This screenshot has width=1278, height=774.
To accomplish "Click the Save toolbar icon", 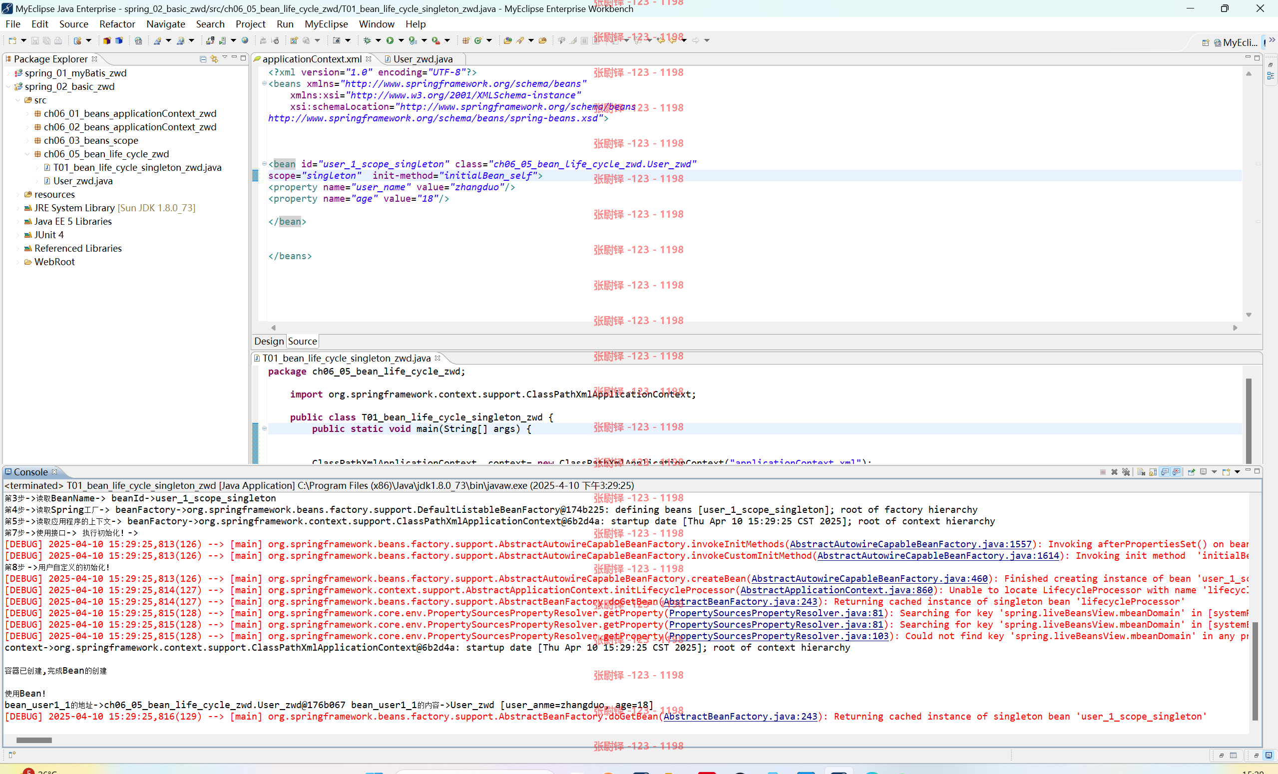I will pyautogui.click(x=35, y=40).
